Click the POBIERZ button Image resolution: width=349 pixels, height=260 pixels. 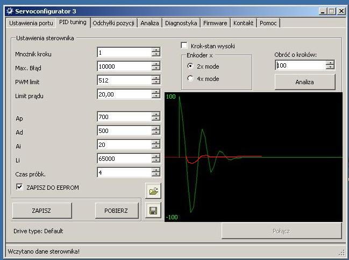coord(116,211)
